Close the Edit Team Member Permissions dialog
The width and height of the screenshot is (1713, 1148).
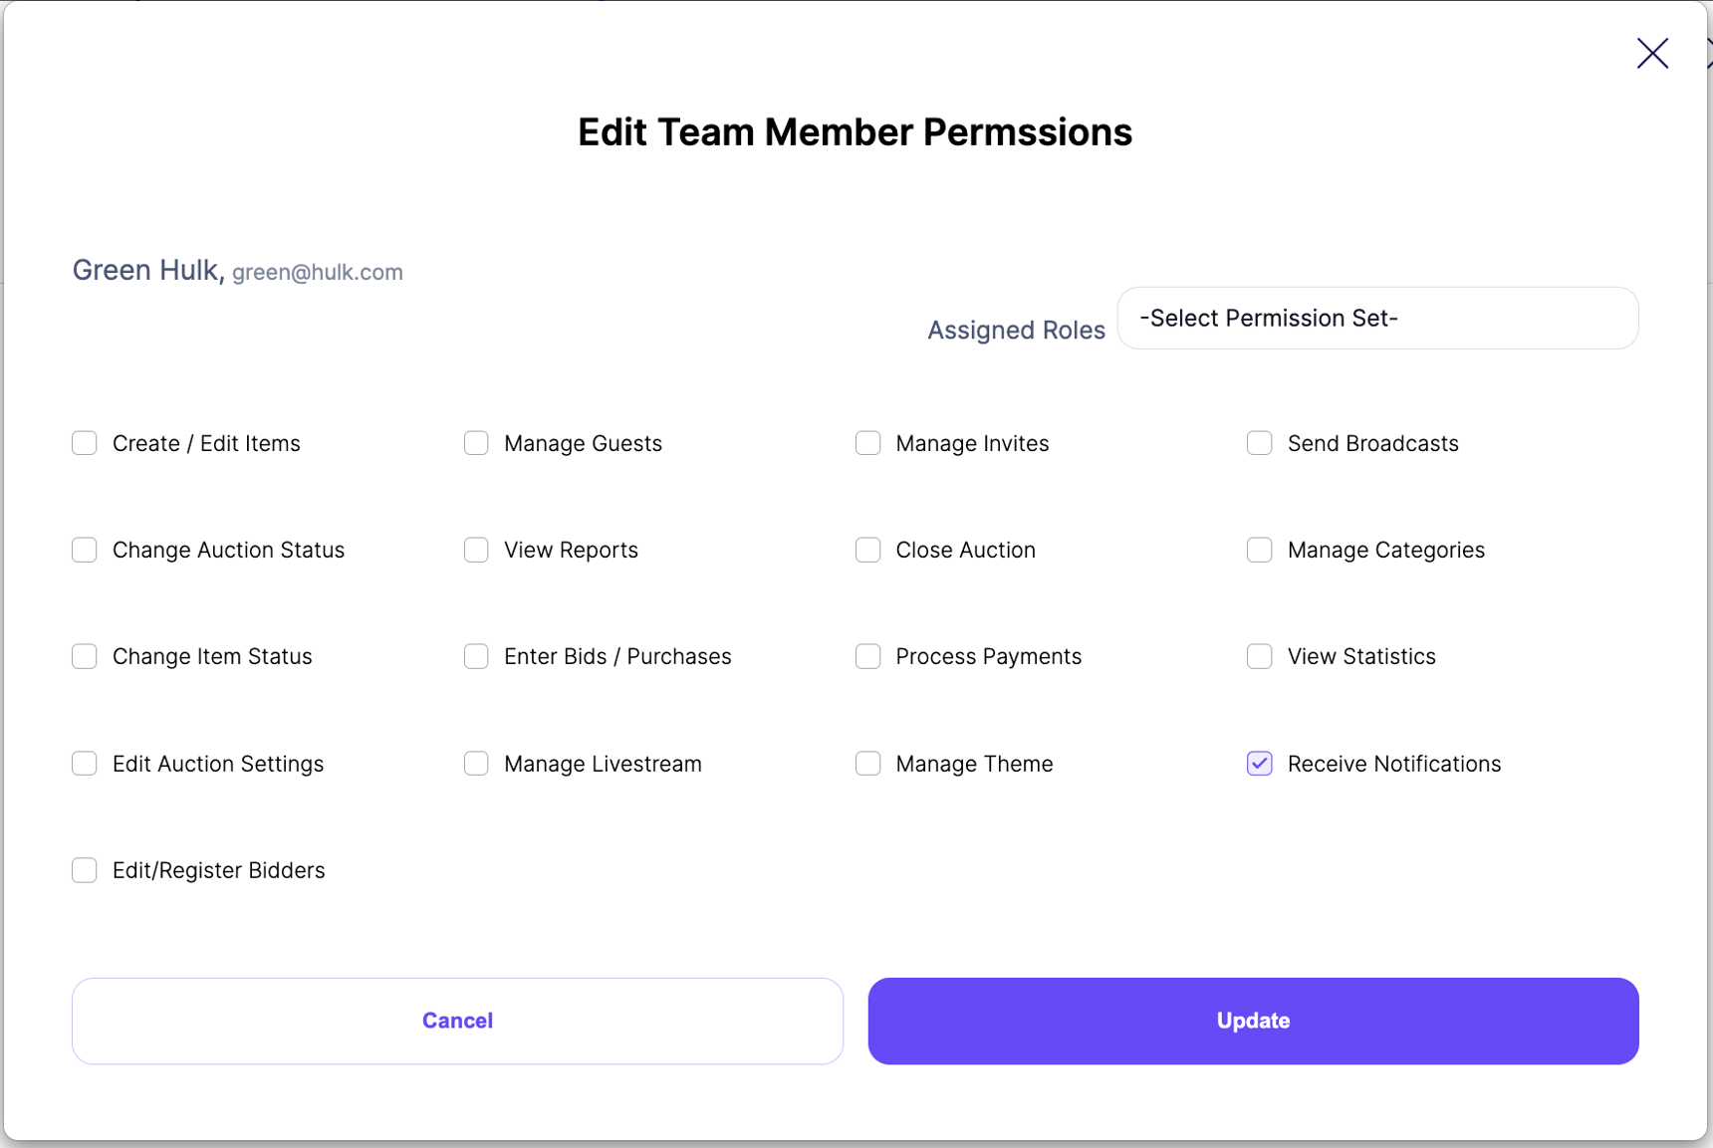pos(1652,53)
